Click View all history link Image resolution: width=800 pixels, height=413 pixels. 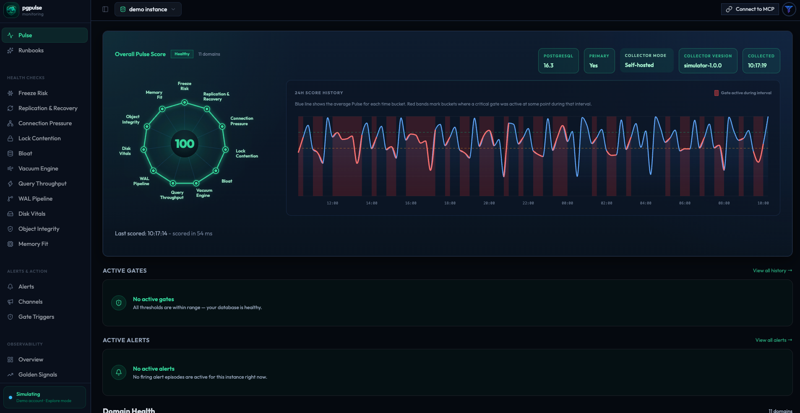click(x=772, y=271)
